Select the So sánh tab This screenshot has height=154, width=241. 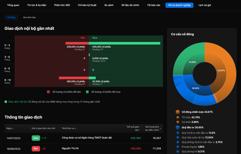click(109, 5)
